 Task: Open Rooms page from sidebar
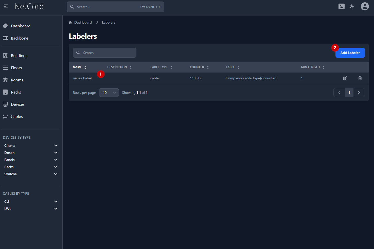coord(17,80)
